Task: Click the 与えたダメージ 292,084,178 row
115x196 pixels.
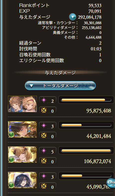Action: (60, 17)
